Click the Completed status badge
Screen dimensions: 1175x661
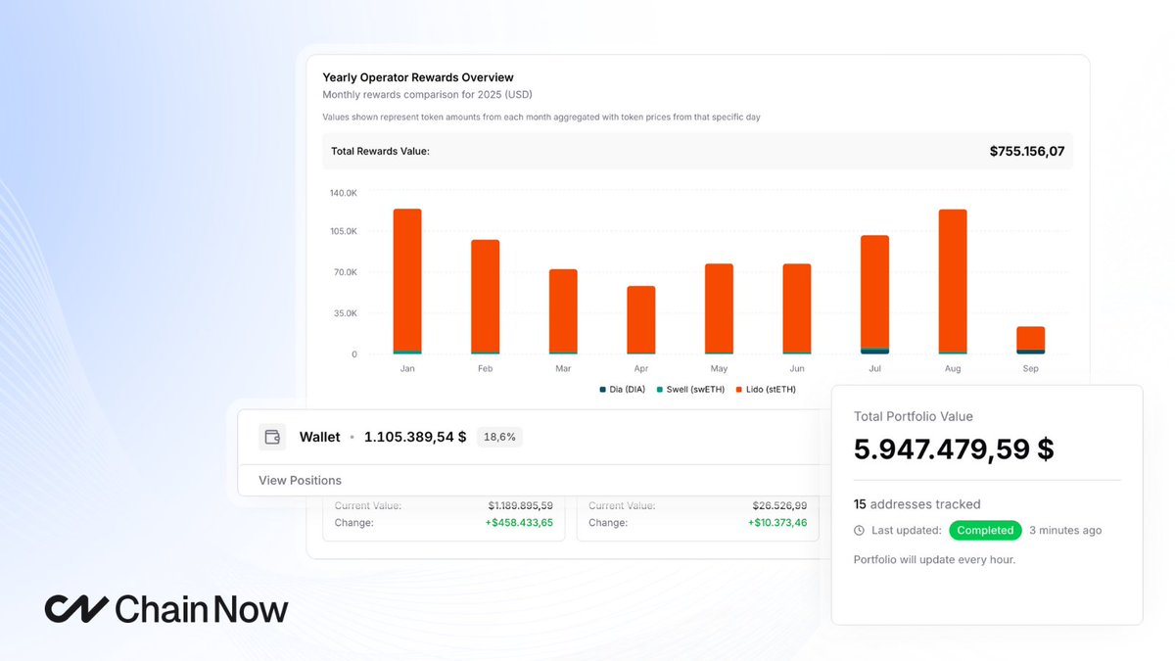point(985,531)
